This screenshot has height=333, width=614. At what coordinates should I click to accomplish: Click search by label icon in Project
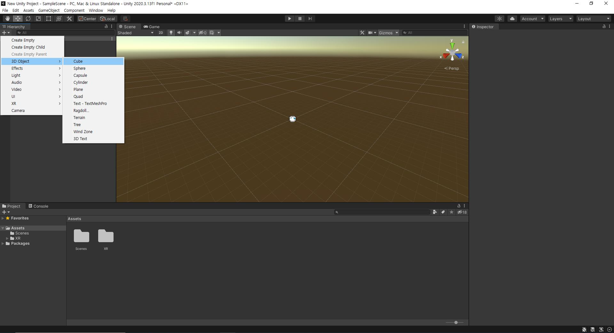(x=443, y=212)
